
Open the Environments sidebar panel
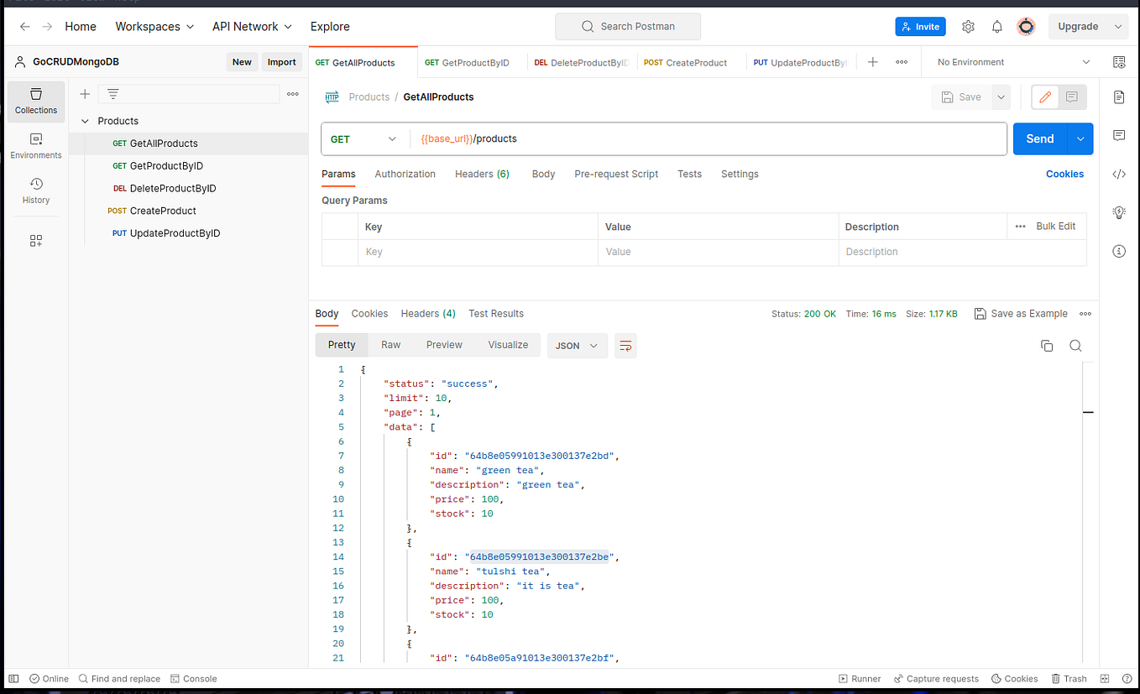[35, 145]
